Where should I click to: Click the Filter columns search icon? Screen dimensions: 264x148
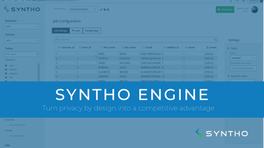[215, 39]
